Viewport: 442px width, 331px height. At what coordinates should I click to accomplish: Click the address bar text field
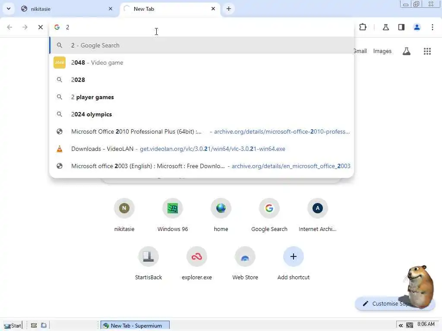point(201,27)
